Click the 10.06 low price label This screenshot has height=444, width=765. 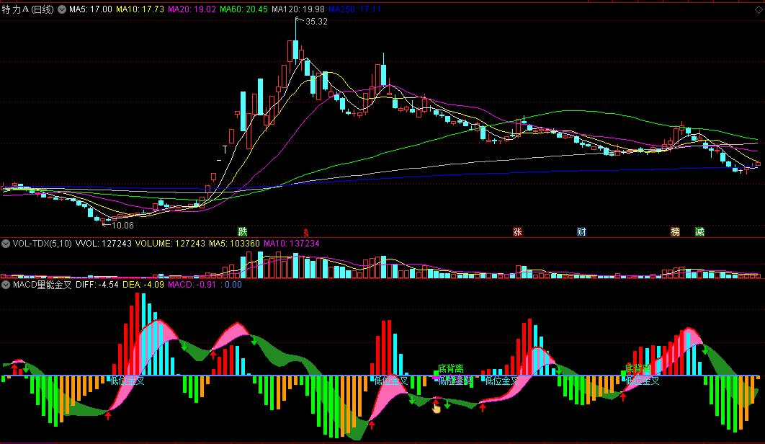(122, 225)
